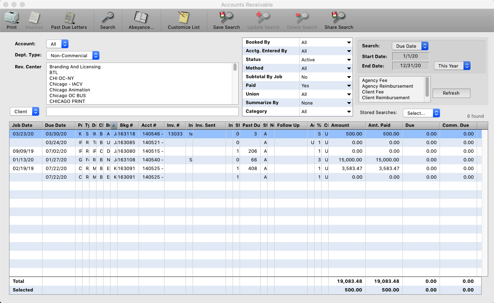Sort by Amount column header

pyautogui.click(x=347, y=125)
